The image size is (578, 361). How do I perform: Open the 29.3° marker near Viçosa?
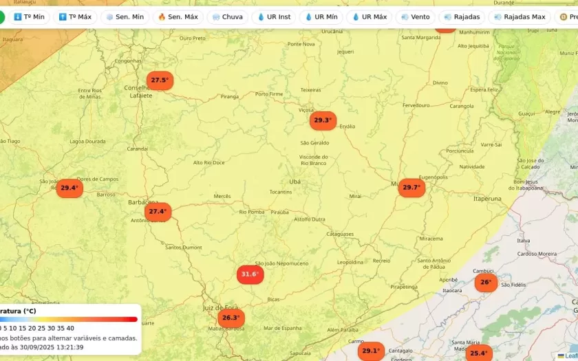[x=323, y=120]
